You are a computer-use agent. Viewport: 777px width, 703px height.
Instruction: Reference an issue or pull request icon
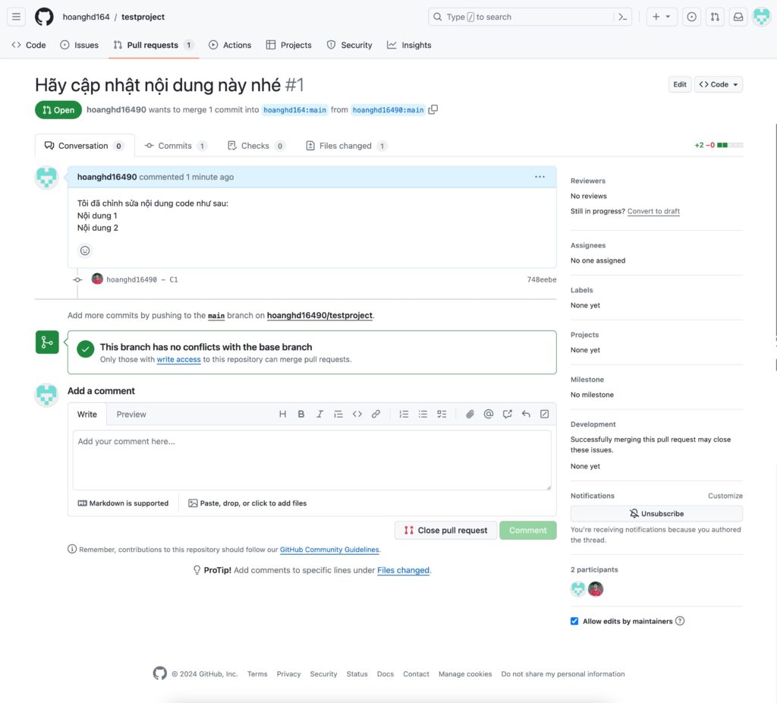(507, 414)
